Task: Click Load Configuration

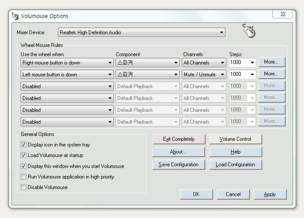Action: point(235,164)
